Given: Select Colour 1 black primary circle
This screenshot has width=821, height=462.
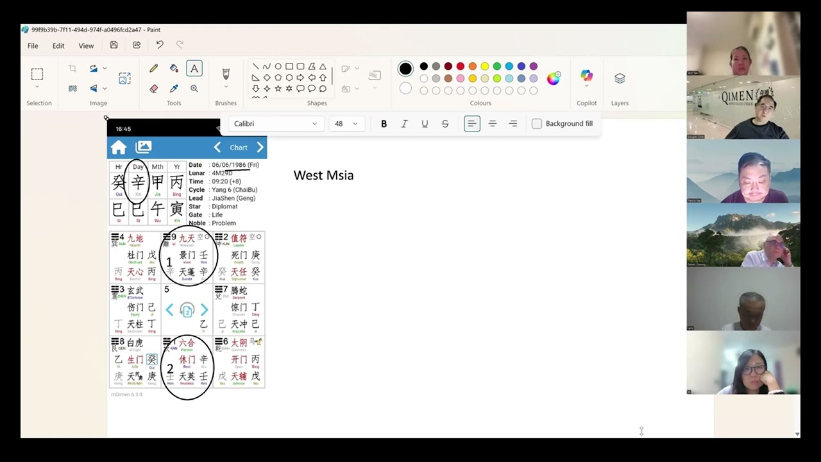Looking at the screenshot, I should coord(405,69).
